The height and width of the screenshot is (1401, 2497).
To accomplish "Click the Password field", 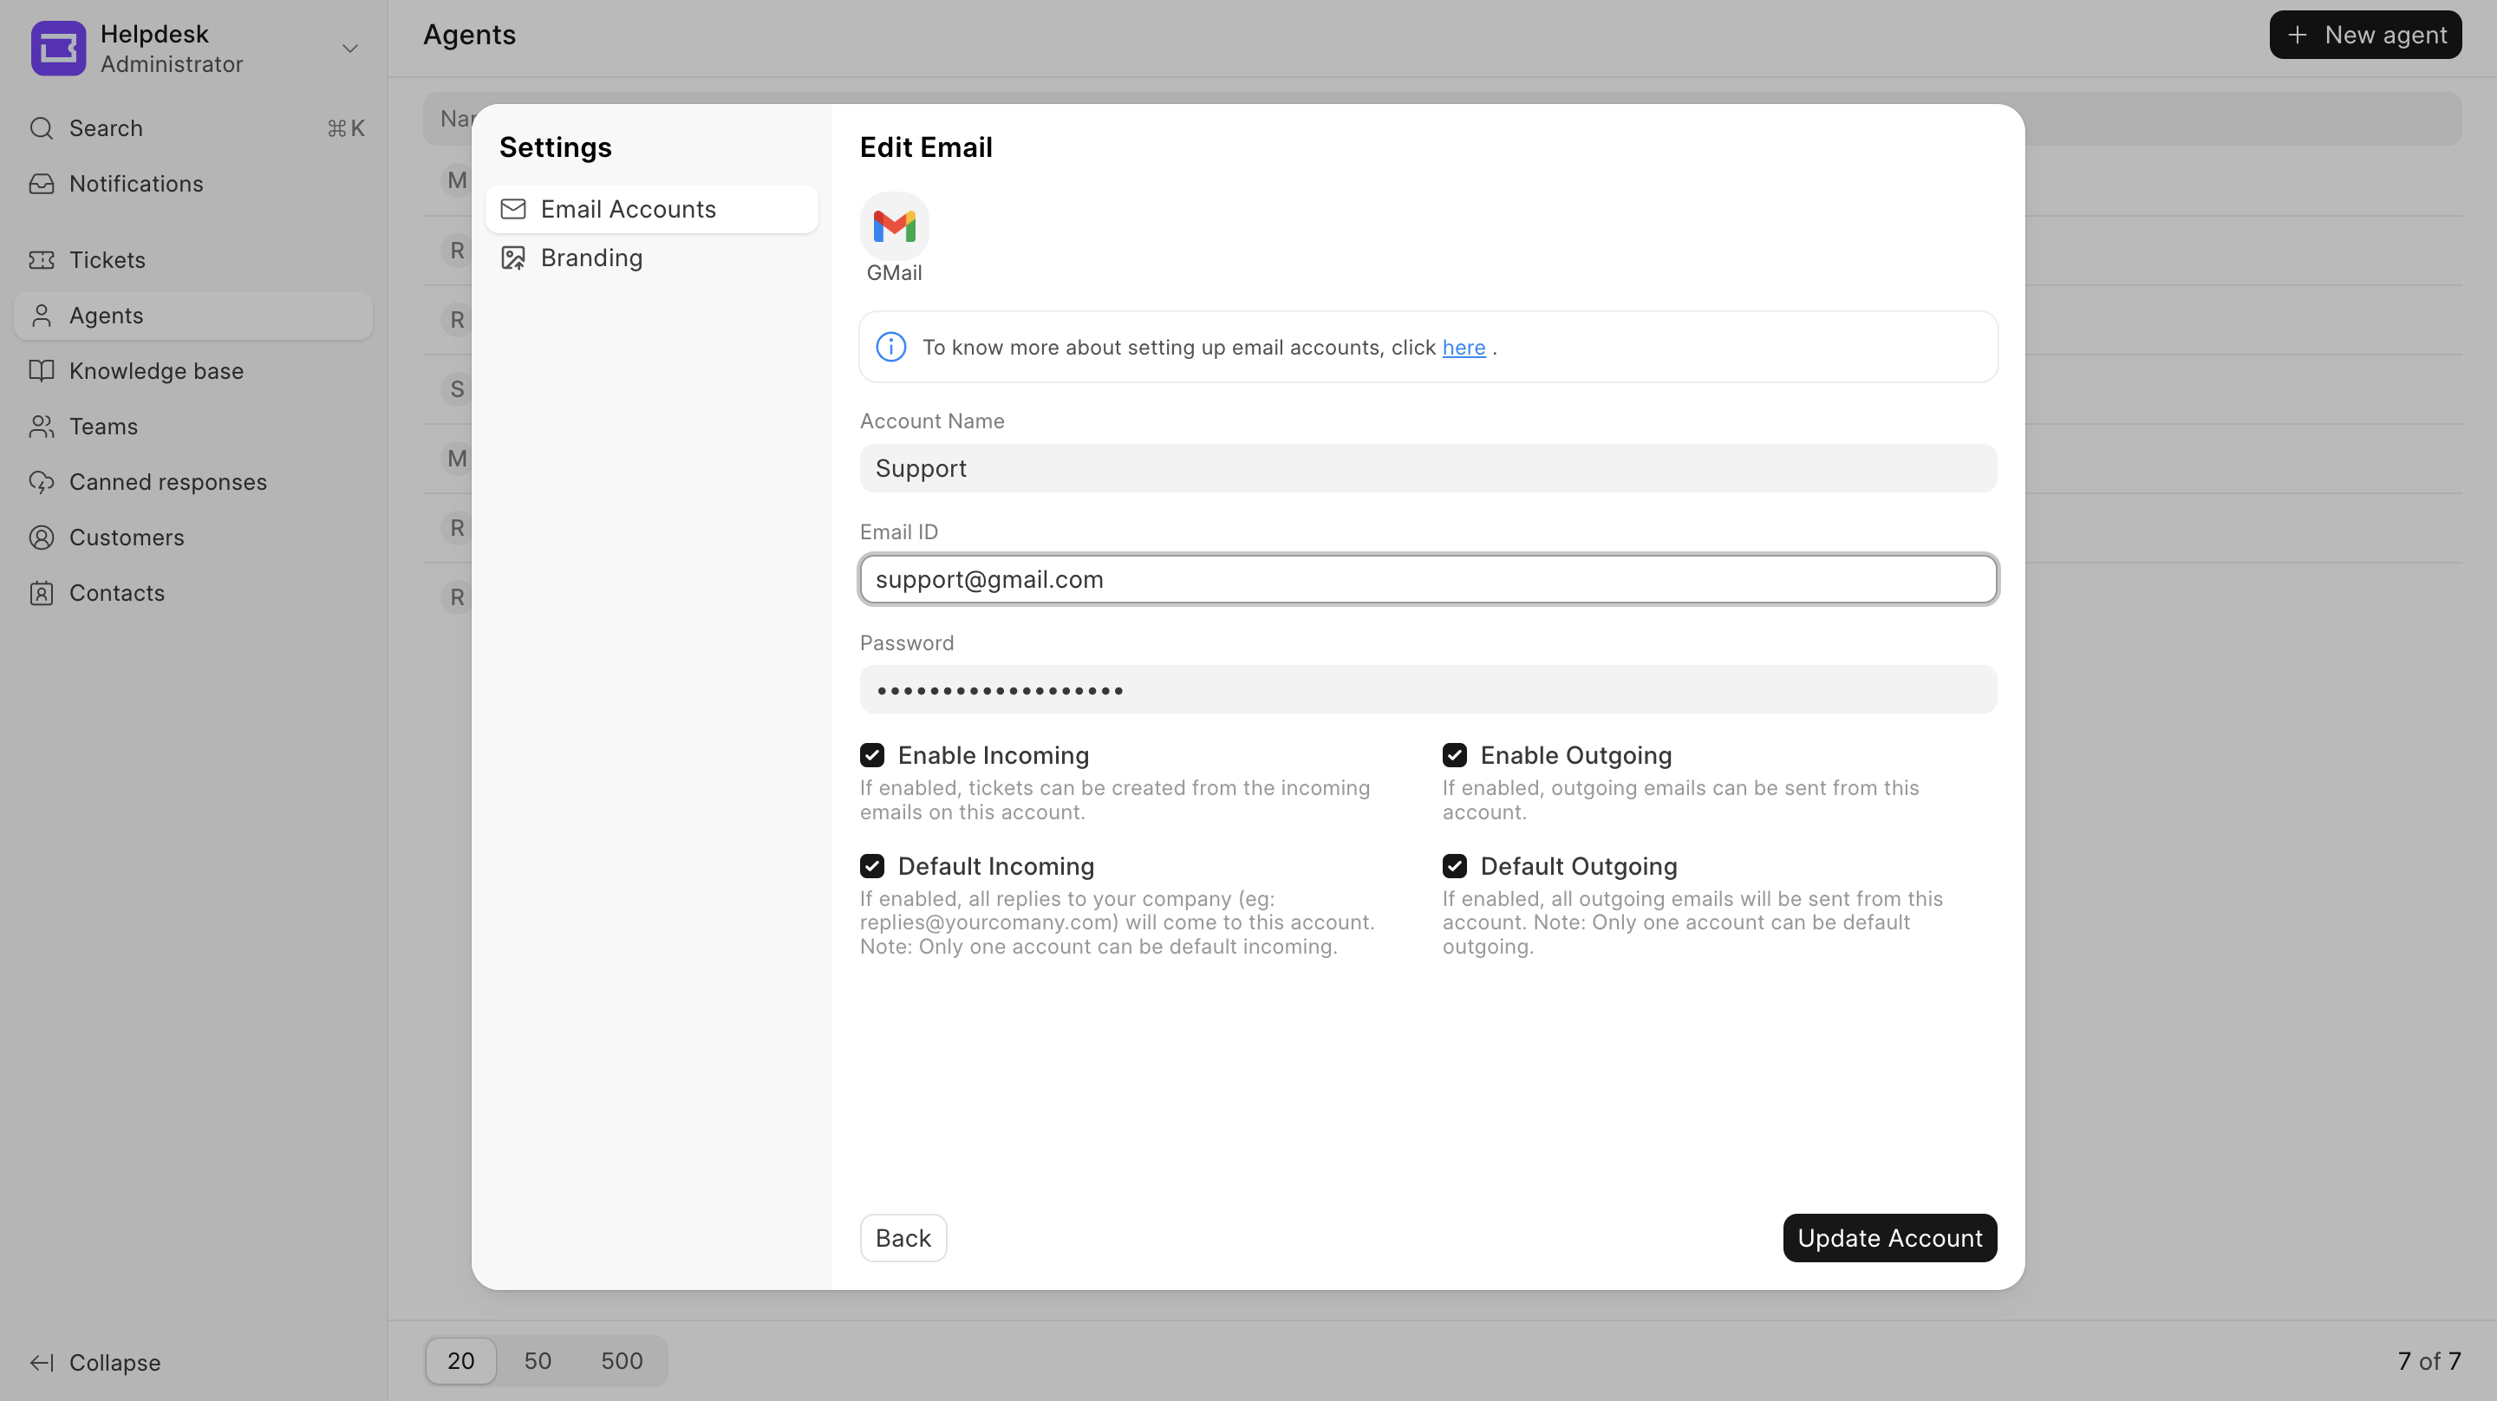I will (1428, 689).
